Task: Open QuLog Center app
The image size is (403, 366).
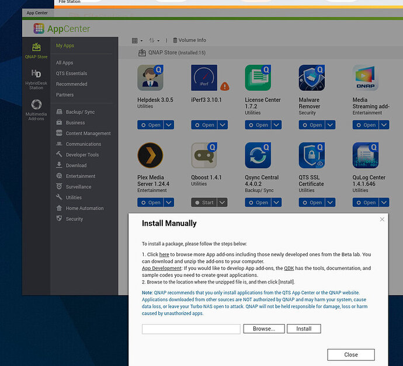Action: pyautogui.click(x=366, y=203)
